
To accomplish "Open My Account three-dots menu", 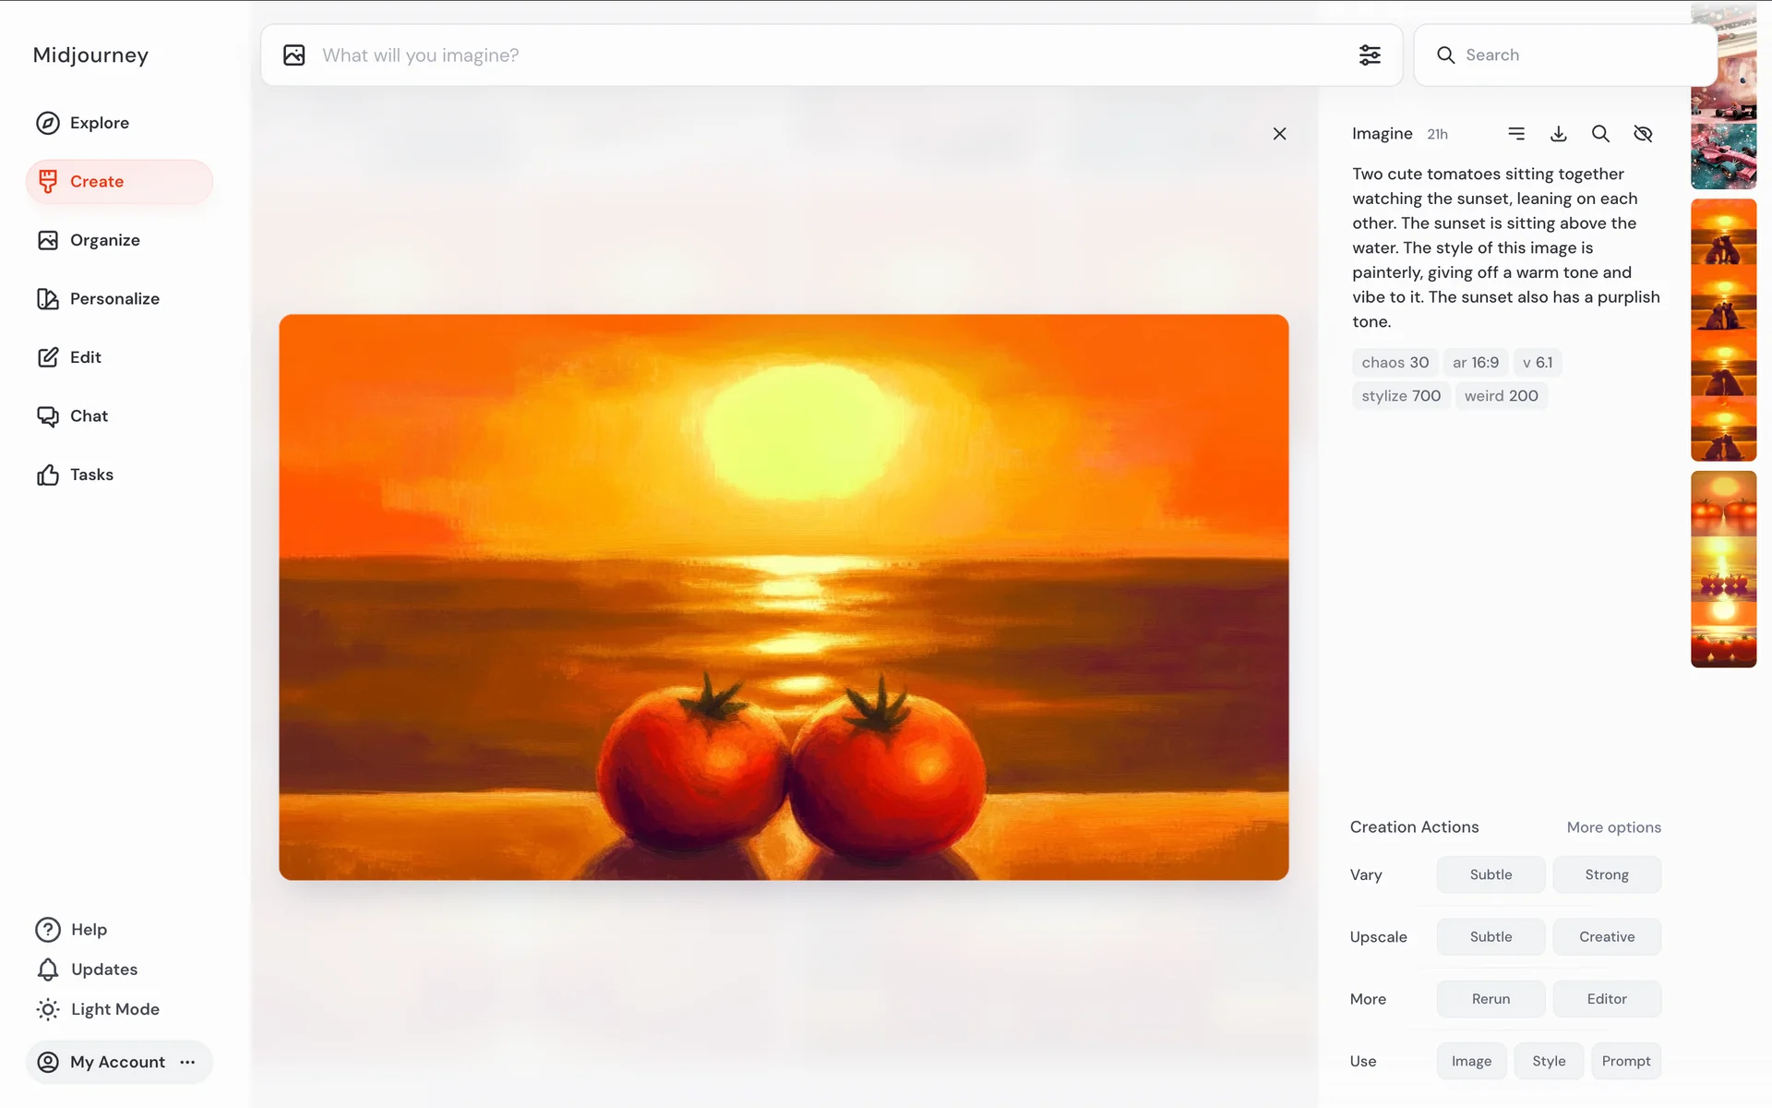I will tap(188, 1062).
